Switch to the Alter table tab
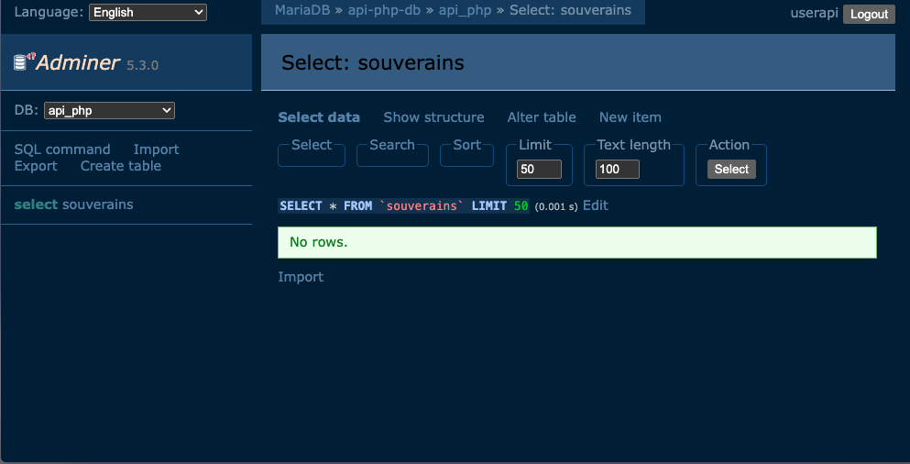 pos(542,117)
